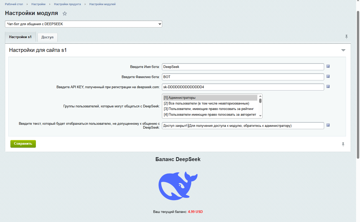Open help icon for bot name field
Viewport: 360px width, 222px height.
(328, 66)
